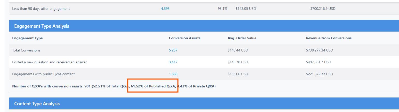Viewport: 399px width, 112px height.
Task: Click the Revenue from Conversions column header
Action: tap(329, 38)
